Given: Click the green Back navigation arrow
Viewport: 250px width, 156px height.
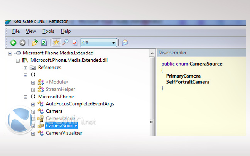Looking at the screenshot, I should (x=14, y=42).
